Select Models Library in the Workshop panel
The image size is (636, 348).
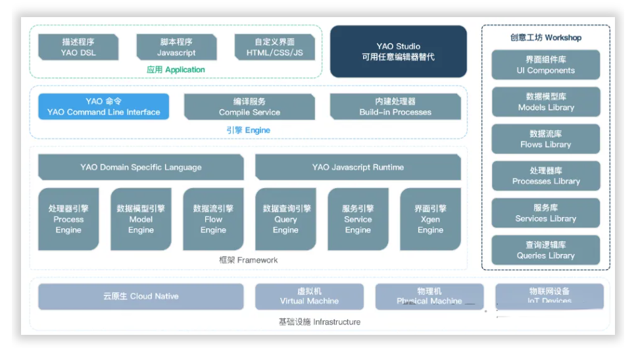point(545,102)
